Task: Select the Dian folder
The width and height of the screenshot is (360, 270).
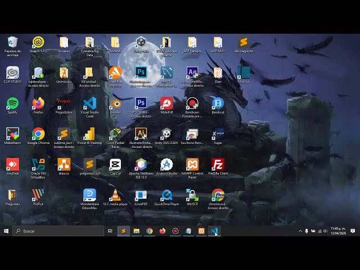Action: (x=218, y=75)
